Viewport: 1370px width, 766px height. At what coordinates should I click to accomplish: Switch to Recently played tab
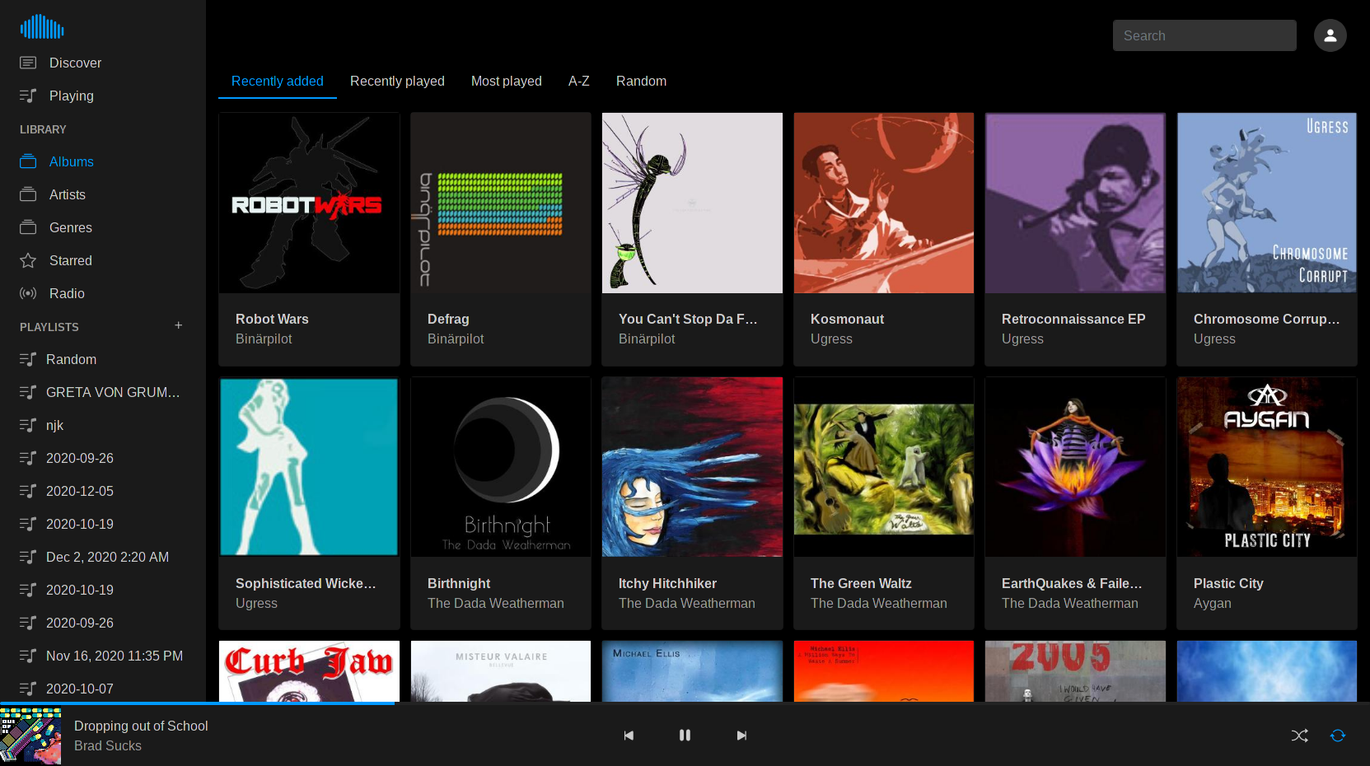pyautogui.click(x=397, y=81)
